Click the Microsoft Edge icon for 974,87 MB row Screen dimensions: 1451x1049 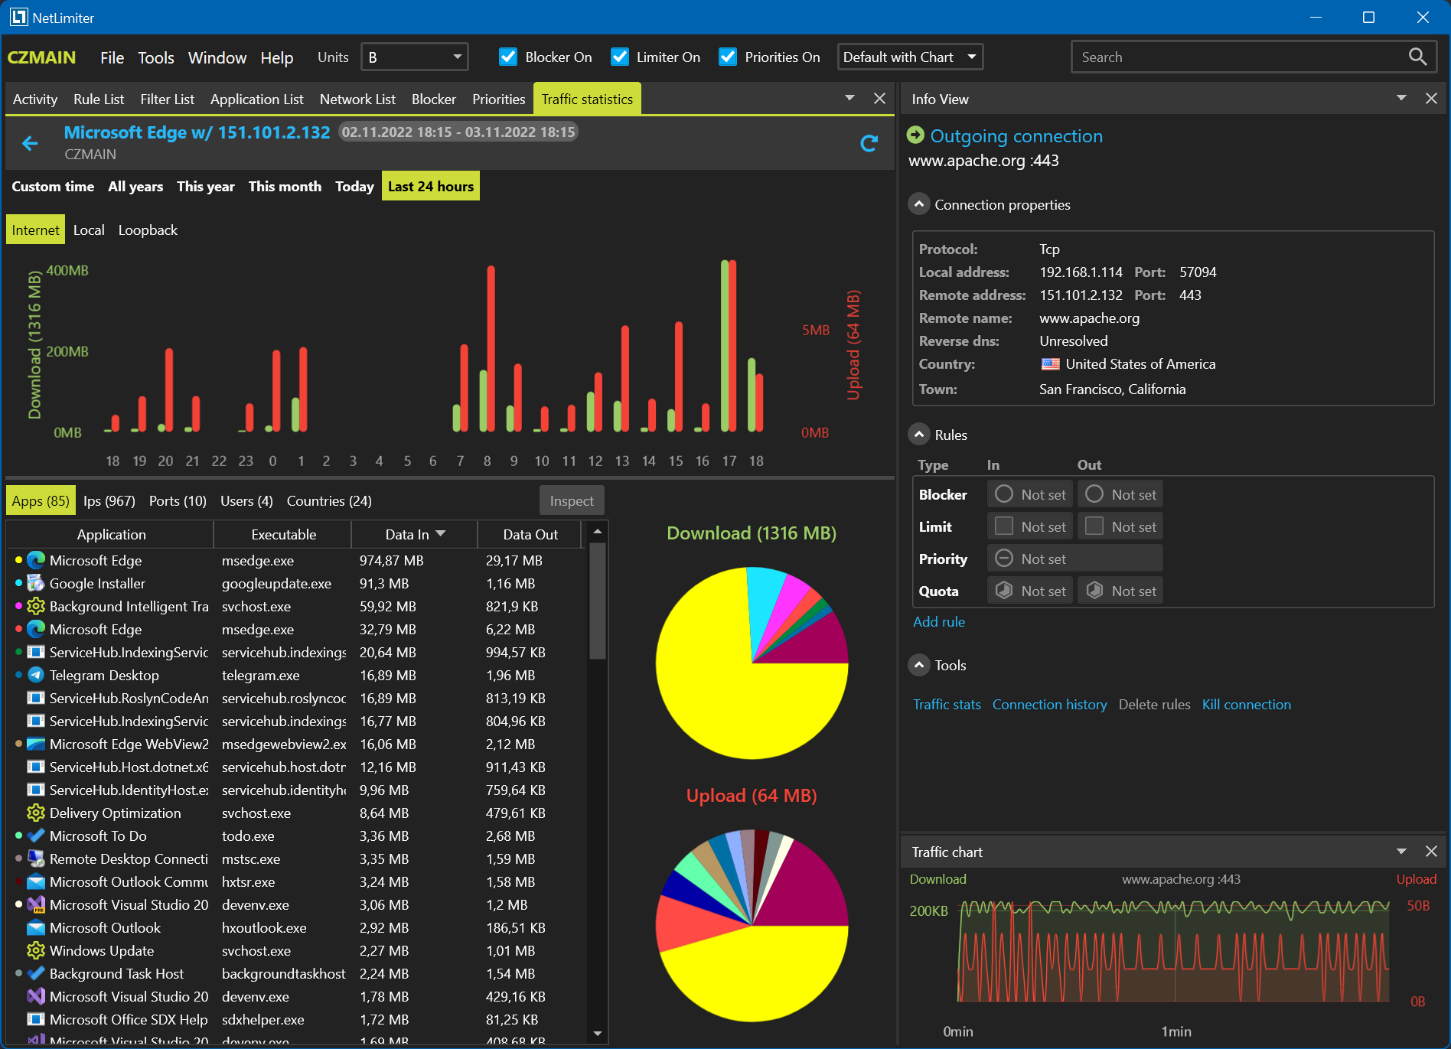click(36, 560)
